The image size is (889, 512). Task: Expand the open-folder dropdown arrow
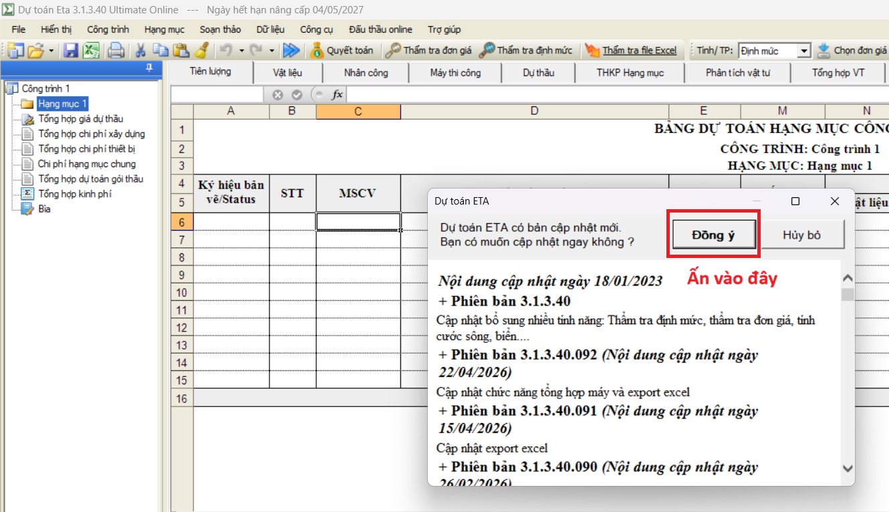(51, 50)
